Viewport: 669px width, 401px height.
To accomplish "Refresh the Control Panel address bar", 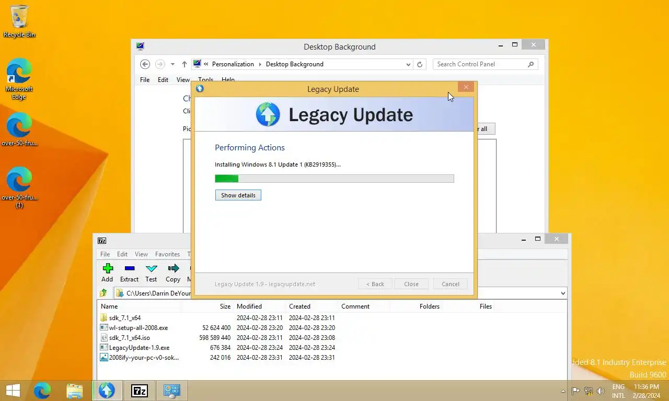I will (419, 64).
